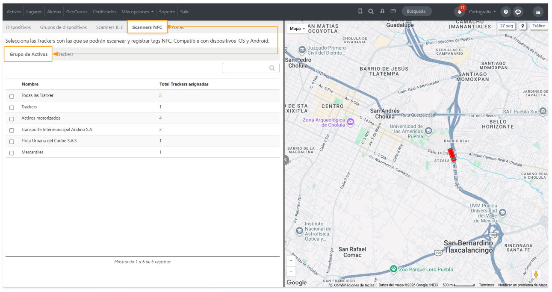Expand the Cartografía dropdown
Viewport: 552px width, 292px height.
click(482, 12)
